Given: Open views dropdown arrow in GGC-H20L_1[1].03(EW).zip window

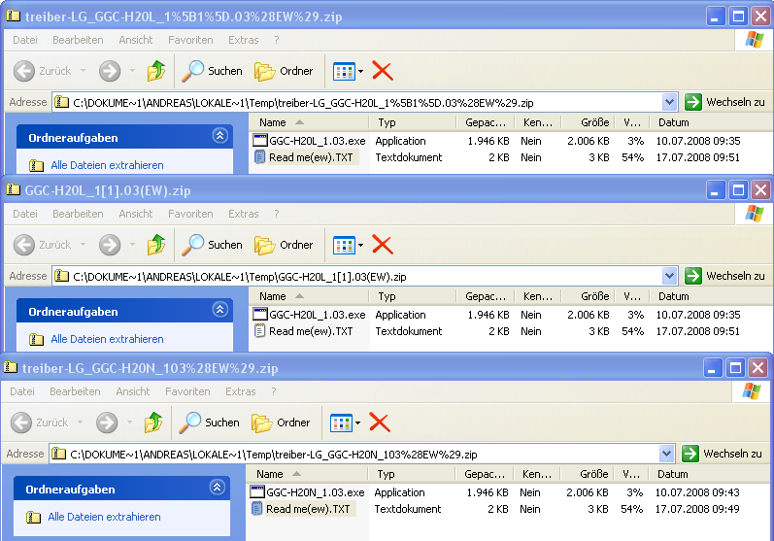Looking at the screenshot, I should (361, 246).
